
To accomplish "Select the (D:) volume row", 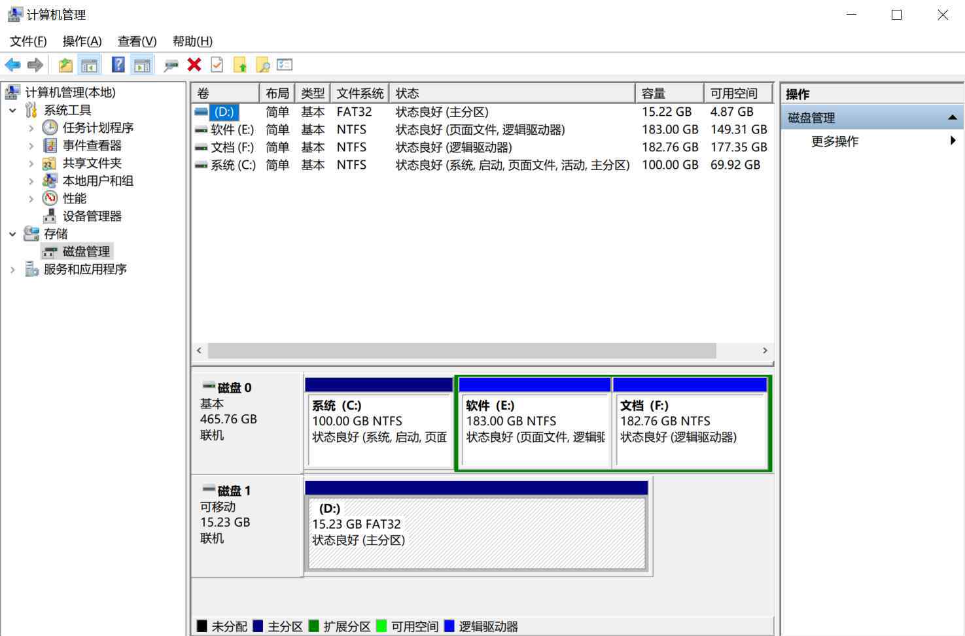I will [x=482, y=112].
